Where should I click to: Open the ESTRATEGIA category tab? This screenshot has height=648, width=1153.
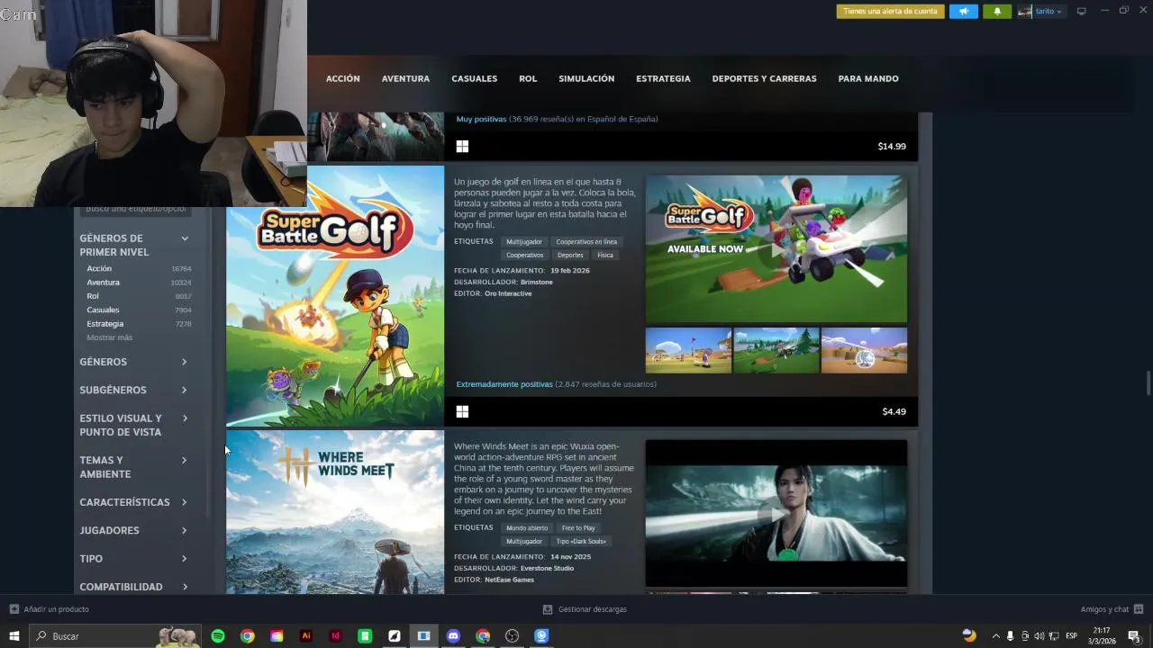pyautogui.click(x=663, y=78)
